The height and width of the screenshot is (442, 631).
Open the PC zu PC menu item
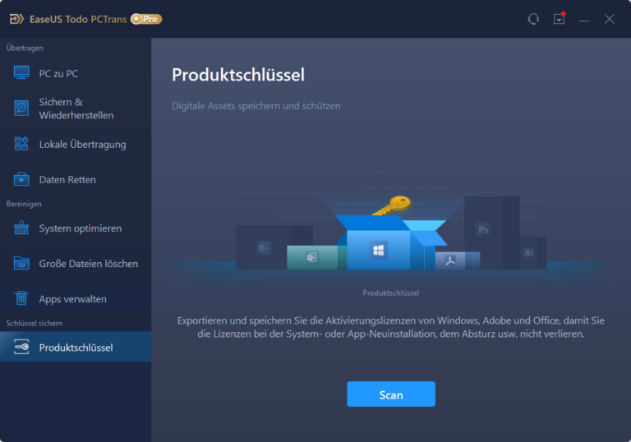(76, 73)
